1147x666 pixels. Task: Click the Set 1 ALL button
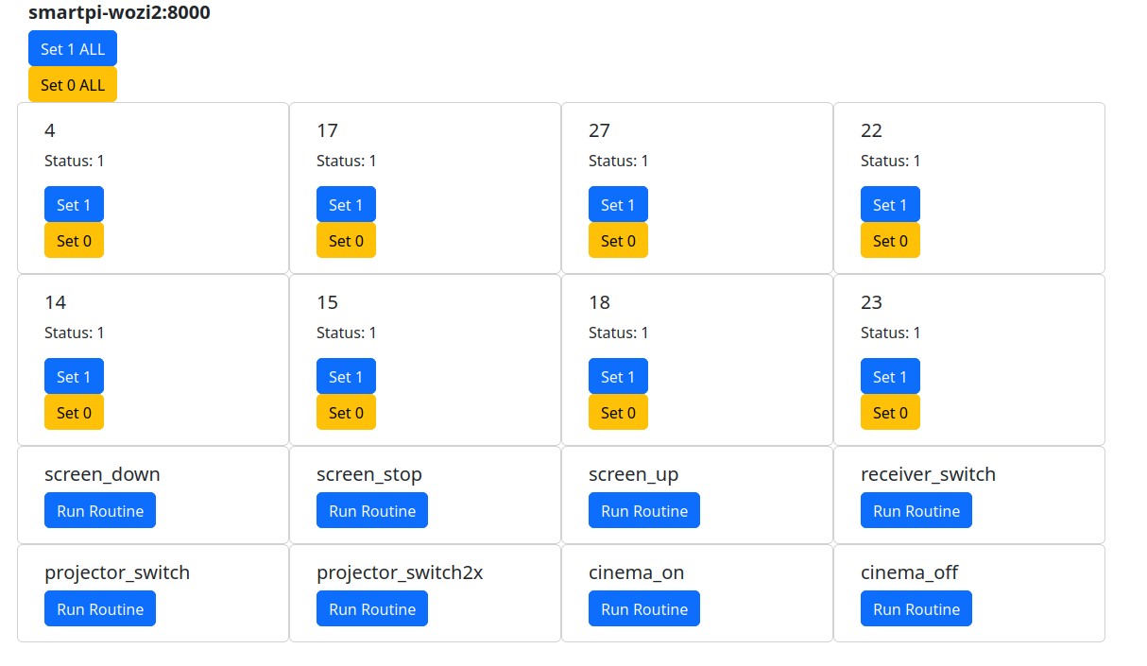[73, 49]
